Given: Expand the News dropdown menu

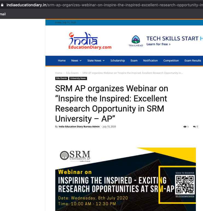Looking at the screenshot, I should pyautogui.click(x=76, y=61).
